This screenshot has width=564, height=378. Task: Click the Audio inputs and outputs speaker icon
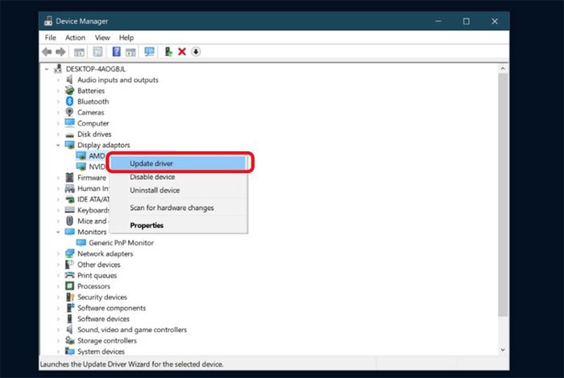(69, 80)
